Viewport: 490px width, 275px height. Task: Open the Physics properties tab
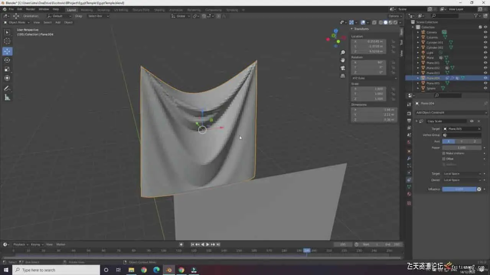tap(409, 173)
